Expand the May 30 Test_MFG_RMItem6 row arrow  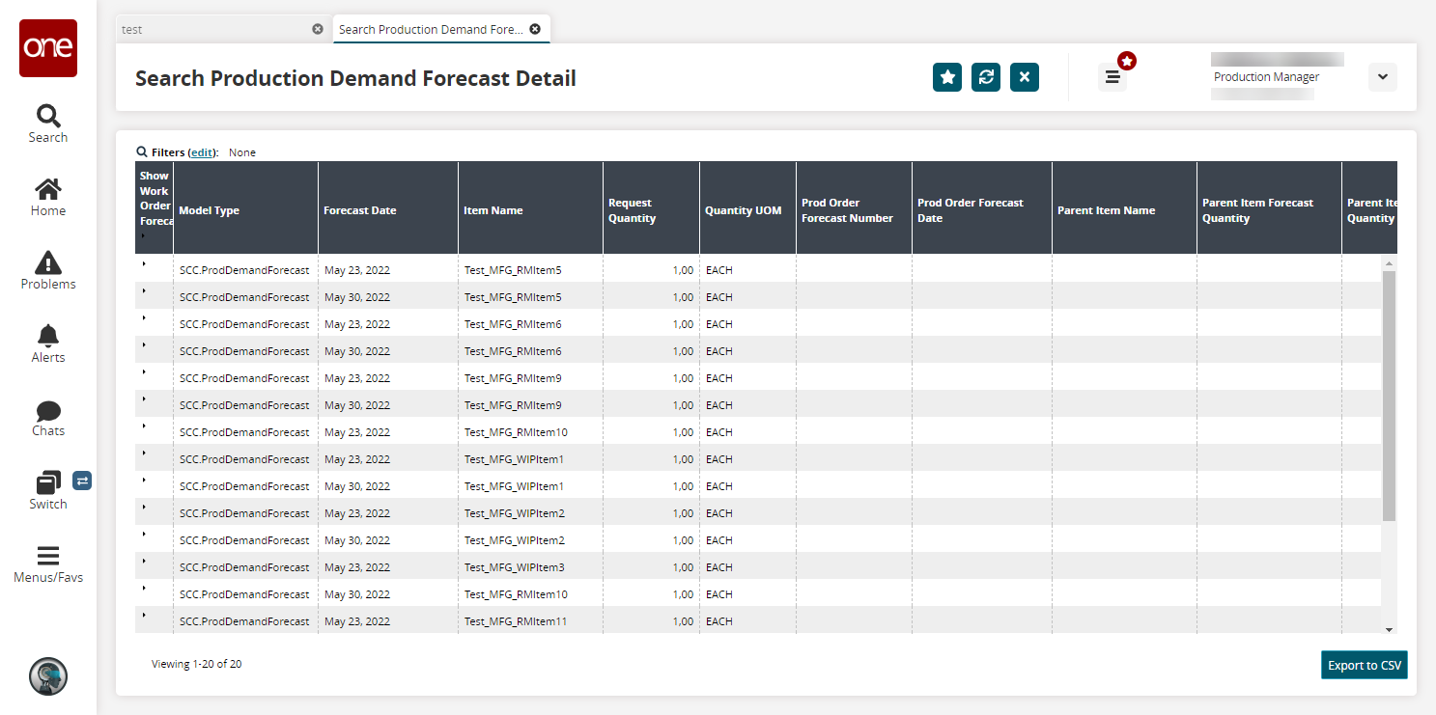[x=144, y=344]
